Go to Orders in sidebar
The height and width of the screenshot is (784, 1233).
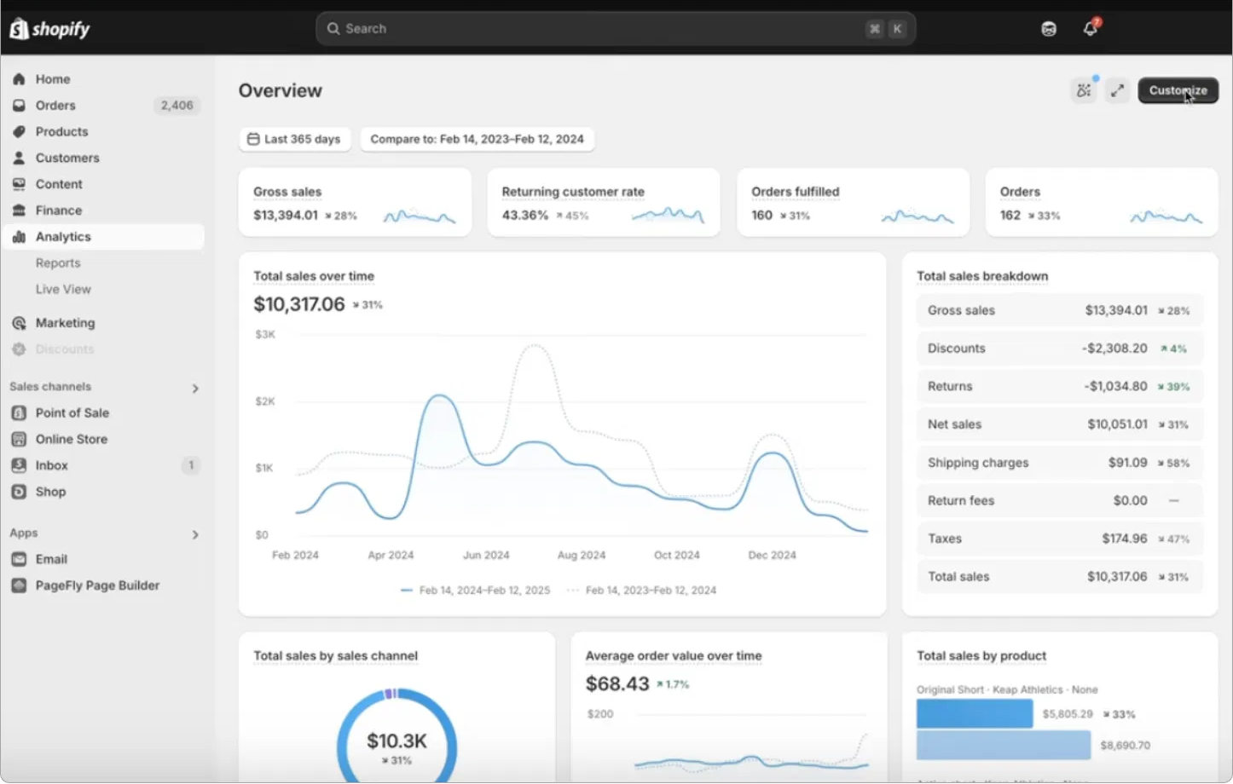(55, 106)
